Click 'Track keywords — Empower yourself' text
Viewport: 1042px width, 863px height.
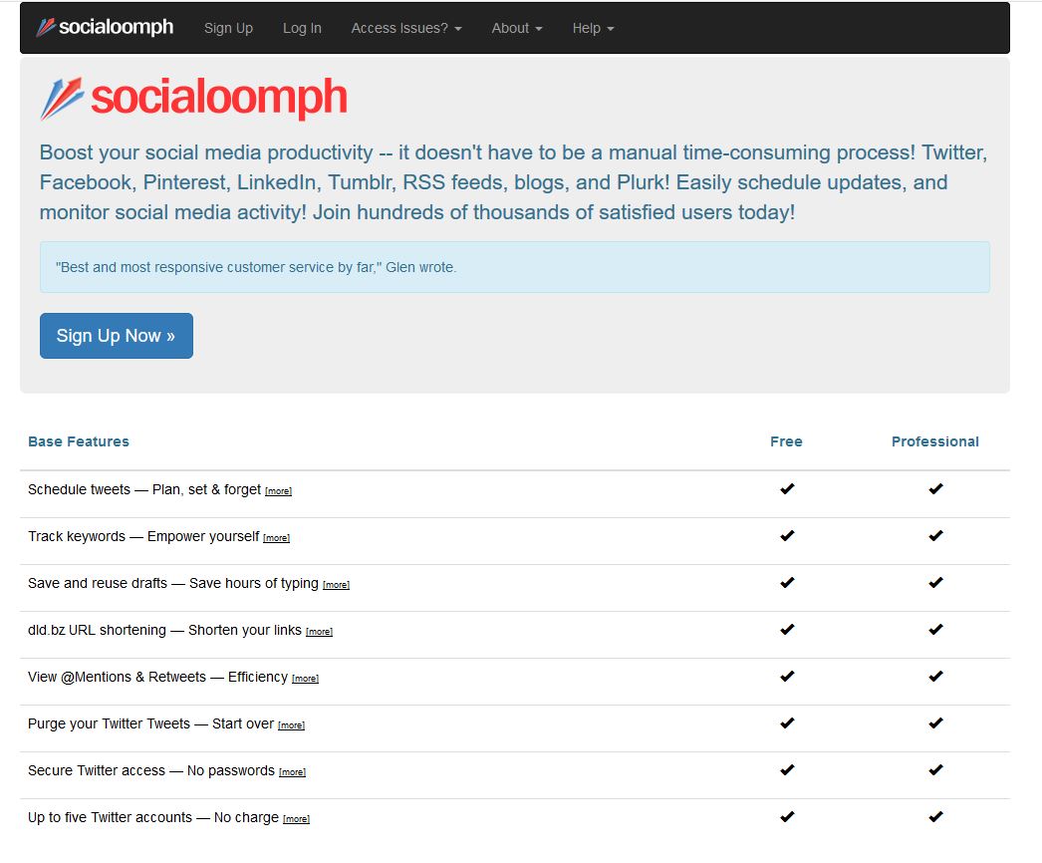click(143, 536)
